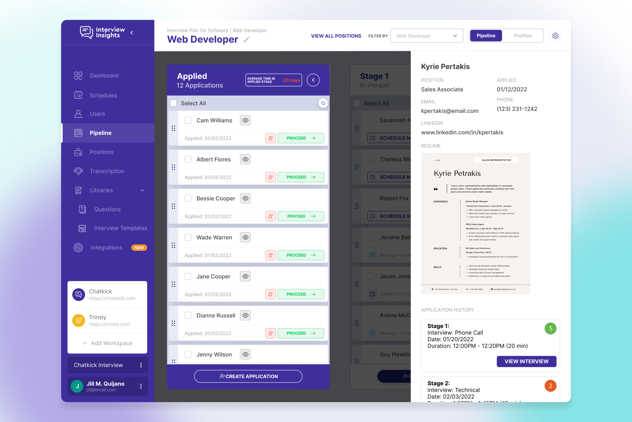Click PROCEED for Jane Cooper
Image resolution: width=632 pixels, height=422 pixels.
301,294
